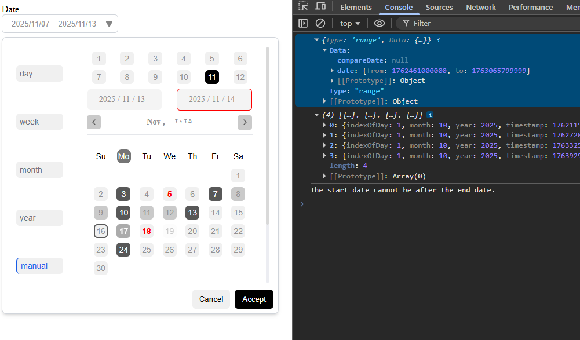Select red day 5 in the calendar
This screenshot has width=580, height=340.
click(169, 194)
